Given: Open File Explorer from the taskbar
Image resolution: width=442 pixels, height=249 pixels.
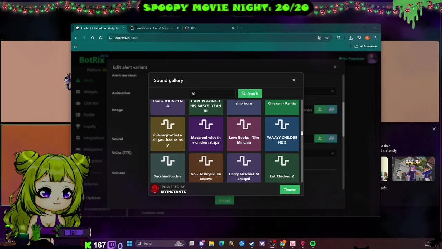Looking at the screenshot, I should click(x=211, y=243).
